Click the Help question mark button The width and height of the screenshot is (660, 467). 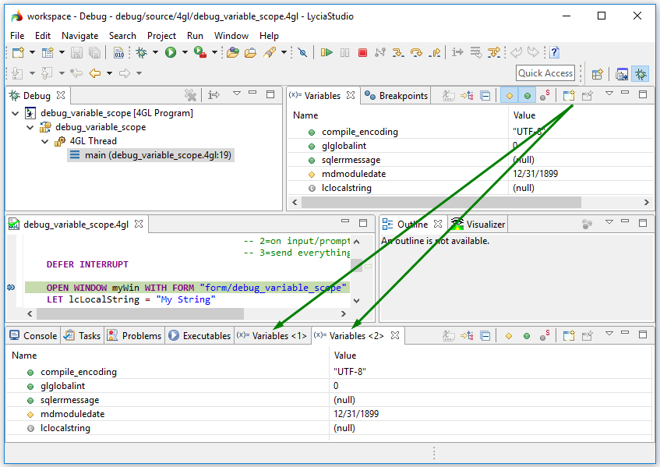(554, 52)
